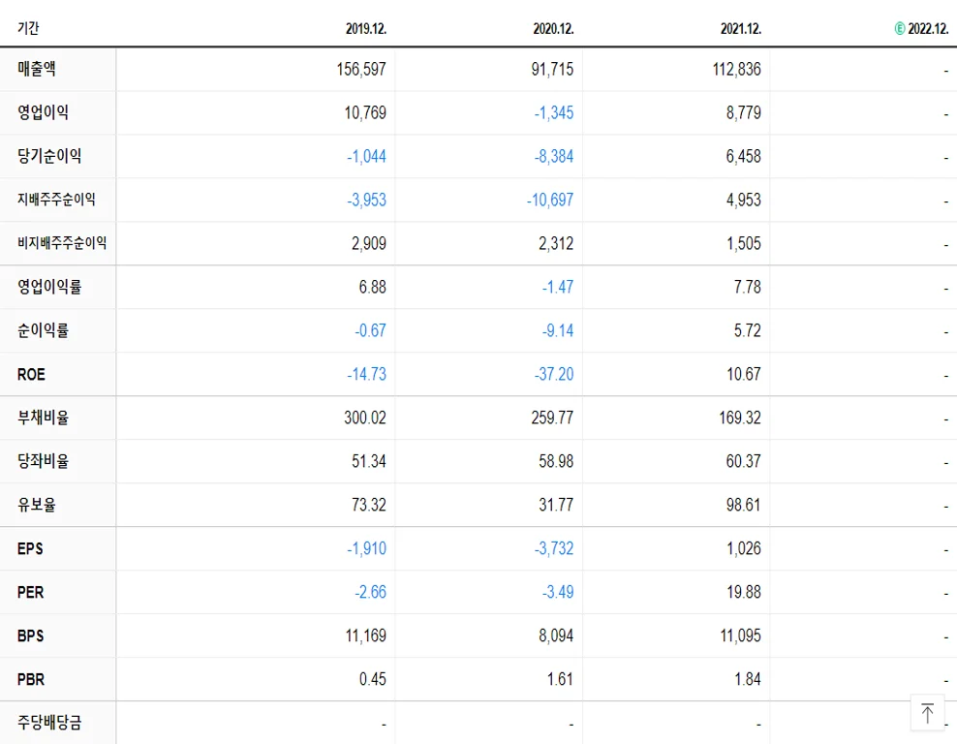Click net margin value -9.14
The height and width of the screenshot is (744, 957).
[558, 330]
